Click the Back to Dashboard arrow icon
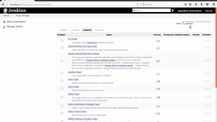The height and width of the screenshot is (122, 217). (x=4, y=22)
